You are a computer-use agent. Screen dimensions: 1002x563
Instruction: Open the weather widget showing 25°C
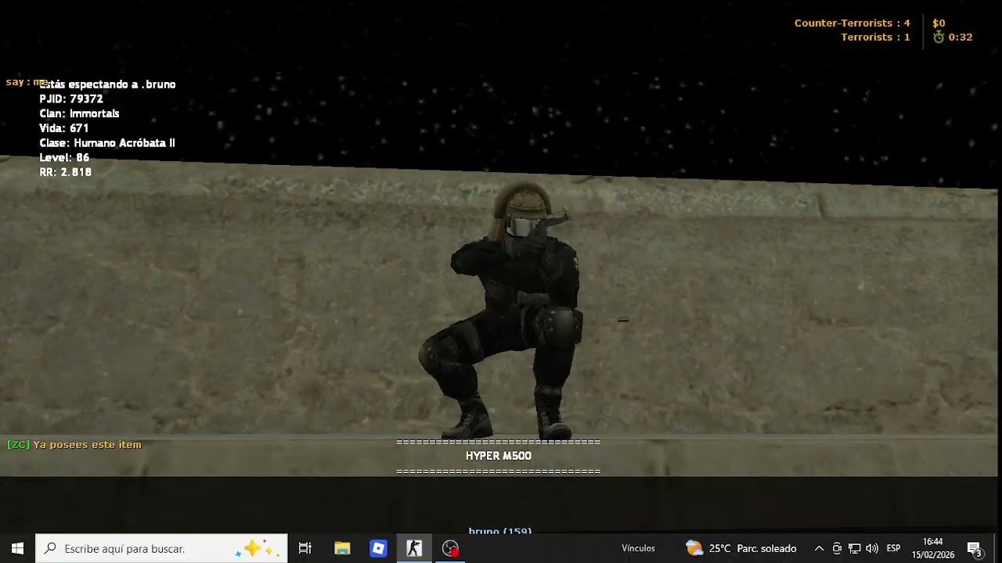741,548
